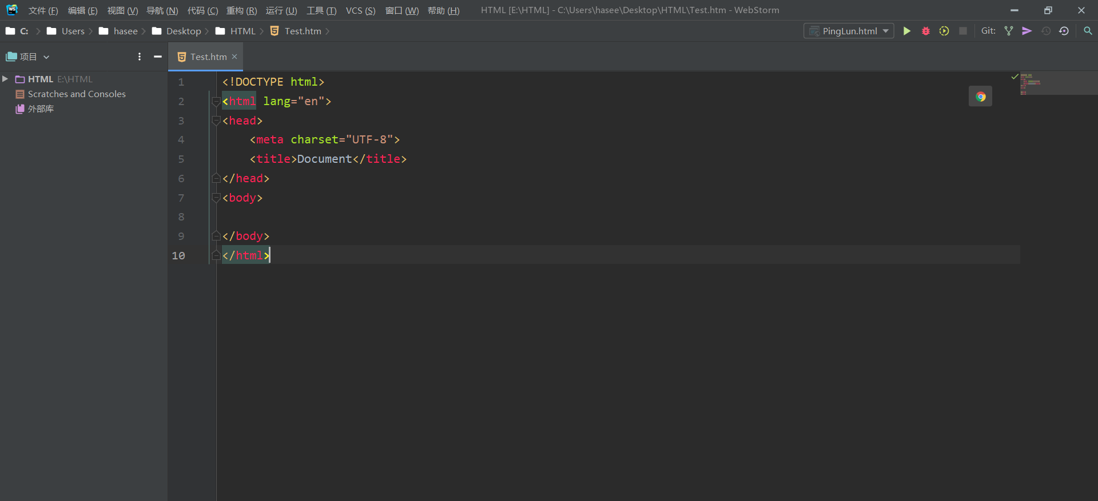The height and width of the screenshot is (501, 1098).
Task: Click the lang="en" attribute text
Action: (294, 101)
